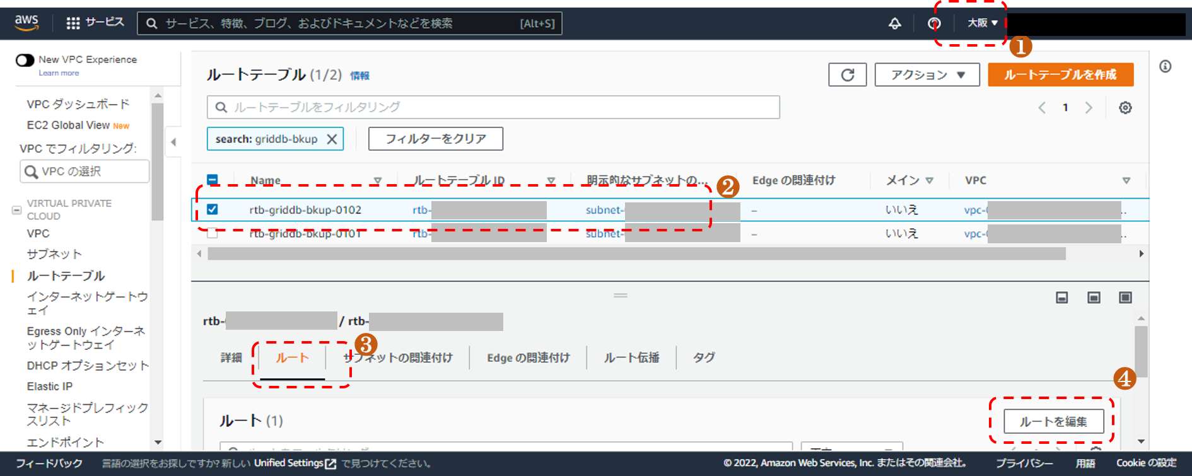Screen dimensions: 1192x476
Task: Remove the griddb-bkup search filter
Action: [x=332, y=139]
